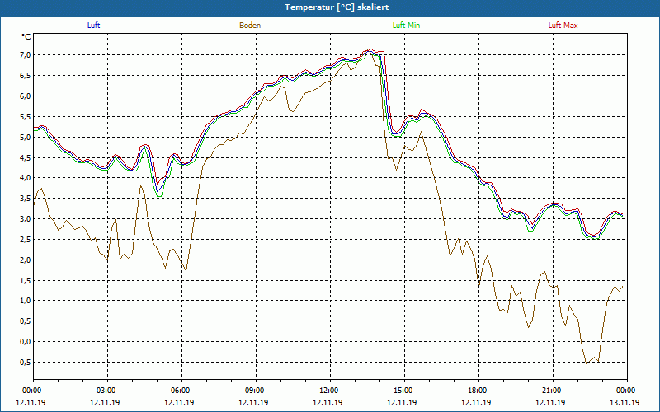The image size is (660, 412).
Task: Click the '12:00' time axis label
Action: tap(328, 390)
